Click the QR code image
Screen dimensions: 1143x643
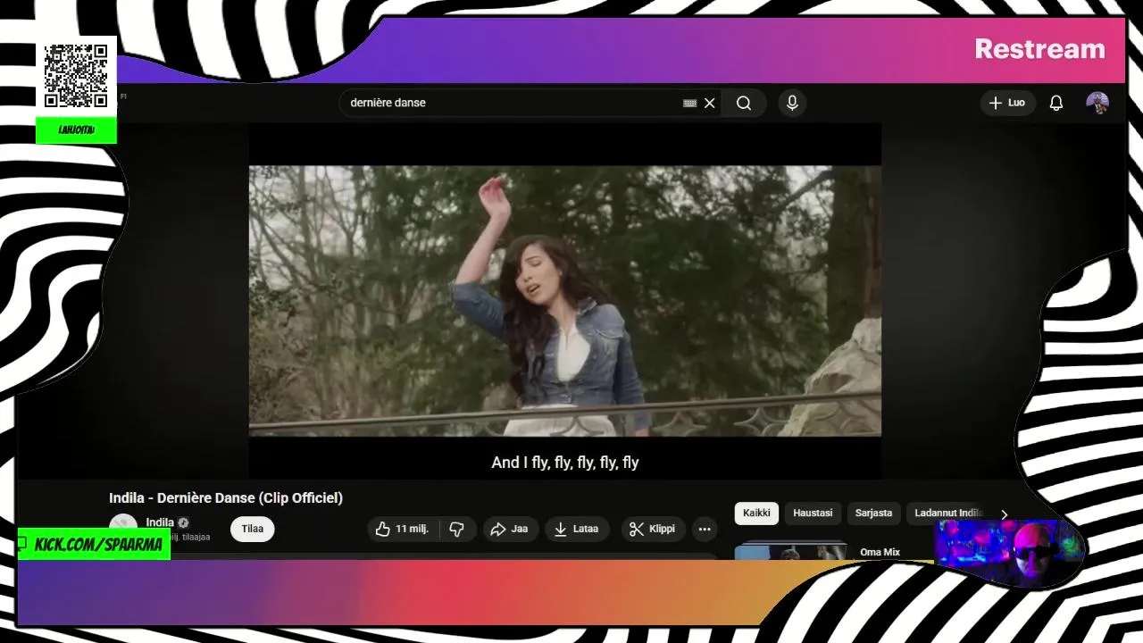77,76
